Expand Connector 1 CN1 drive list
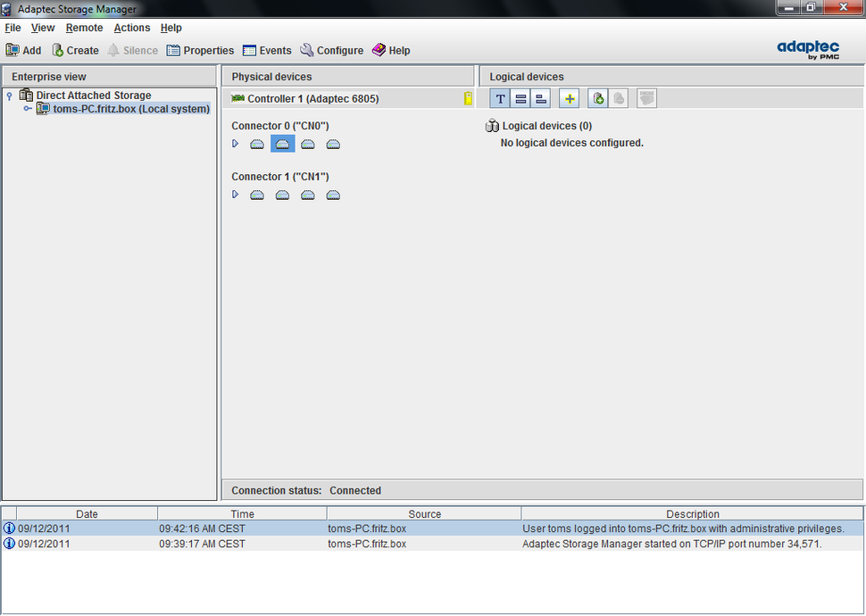This screenshot has height=616, width=866. pyautogui.click(x=236, y=195)
